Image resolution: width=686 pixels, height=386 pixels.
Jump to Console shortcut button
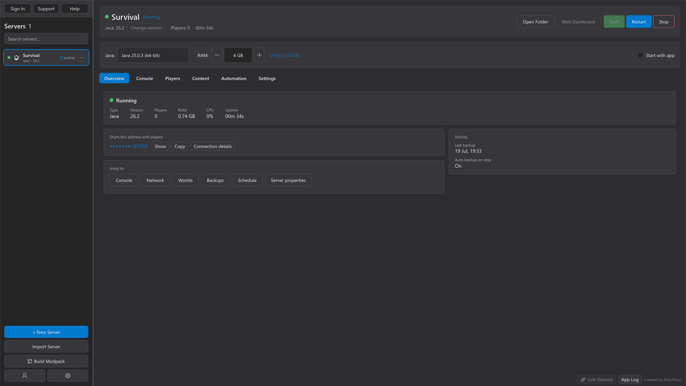tap(124, 180)
